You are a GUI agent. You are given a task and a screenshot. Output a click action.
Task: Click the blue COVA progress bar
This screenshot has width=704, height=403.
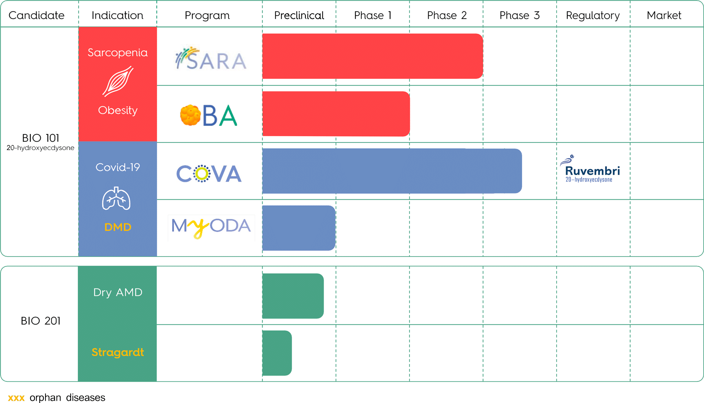click(392, 171)
